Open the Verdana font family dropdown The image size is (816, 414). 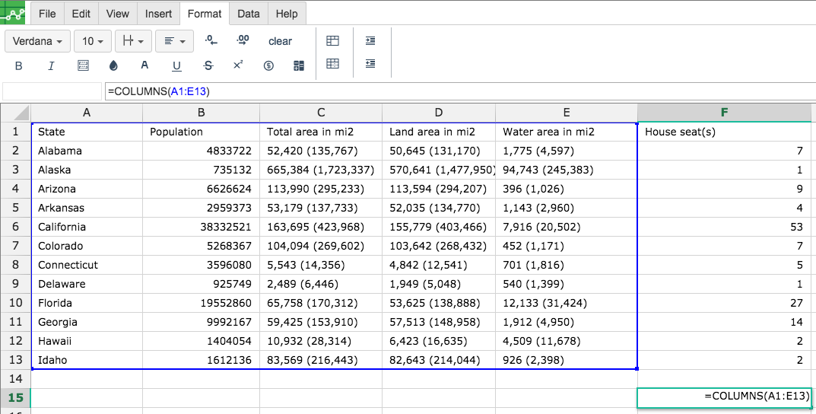click(x=38, y=41)
